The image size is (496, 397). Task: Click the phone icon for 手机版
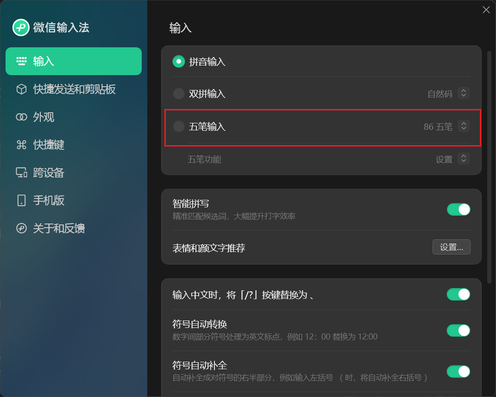pos(21,200)
